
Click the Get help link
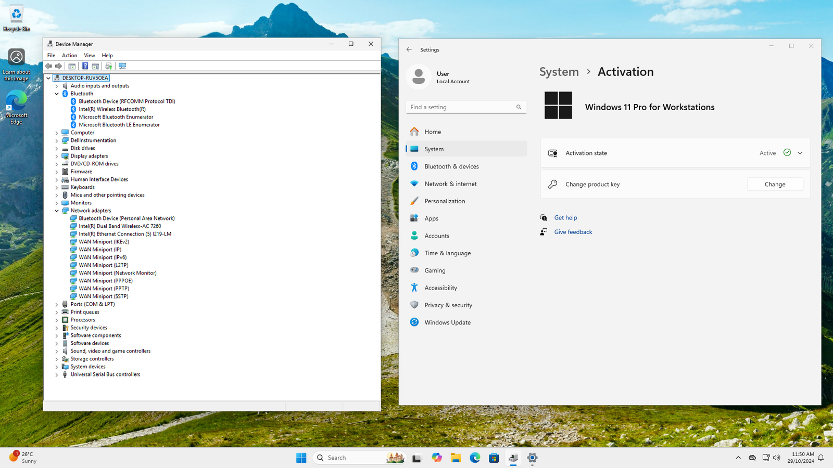(x=565, y=218)
